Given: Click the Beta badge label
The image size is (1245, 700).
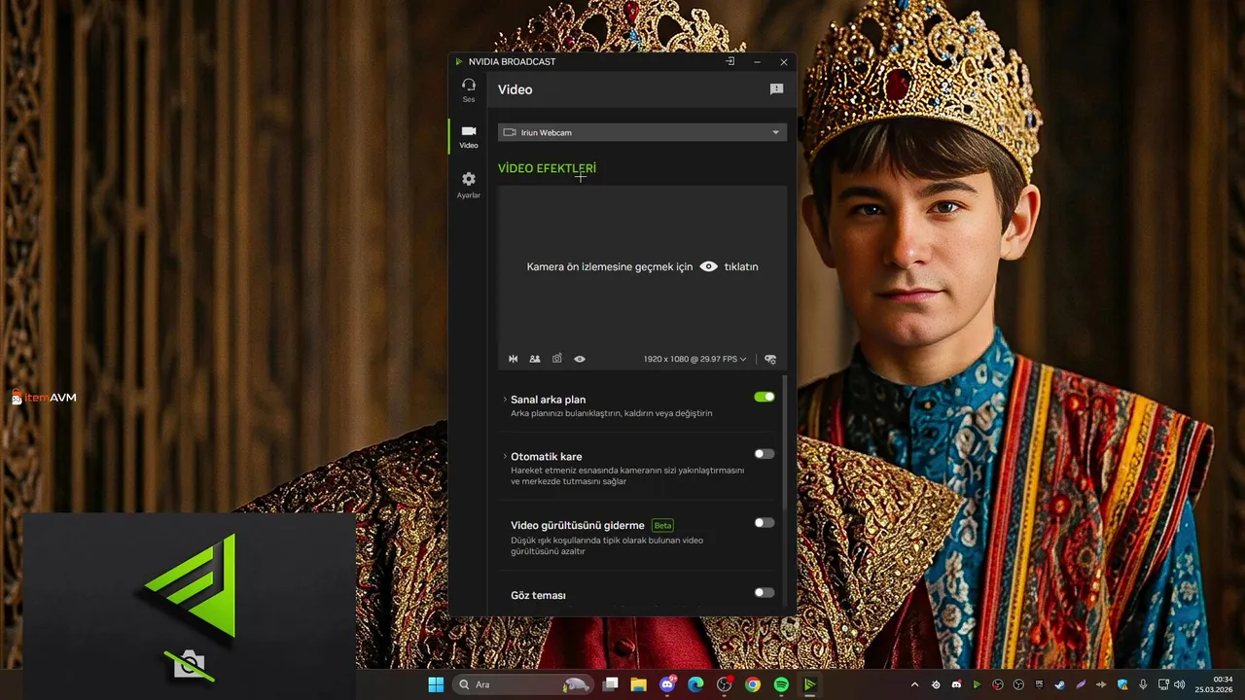Looking at the screenshot, I should tap(662, 525).
